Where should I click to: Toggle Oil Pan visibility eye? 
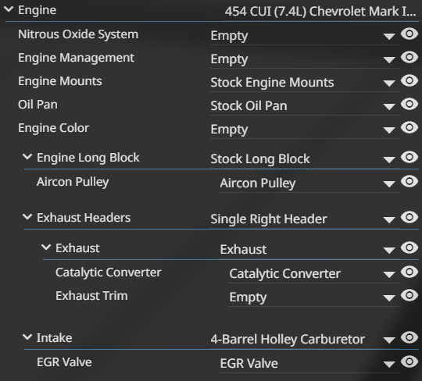click(409, 104)
